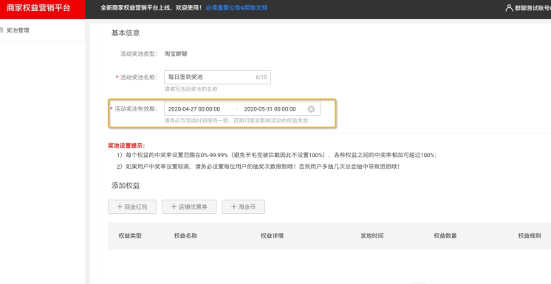Add a 现金红包 benefit

click(x=132, y=207)
